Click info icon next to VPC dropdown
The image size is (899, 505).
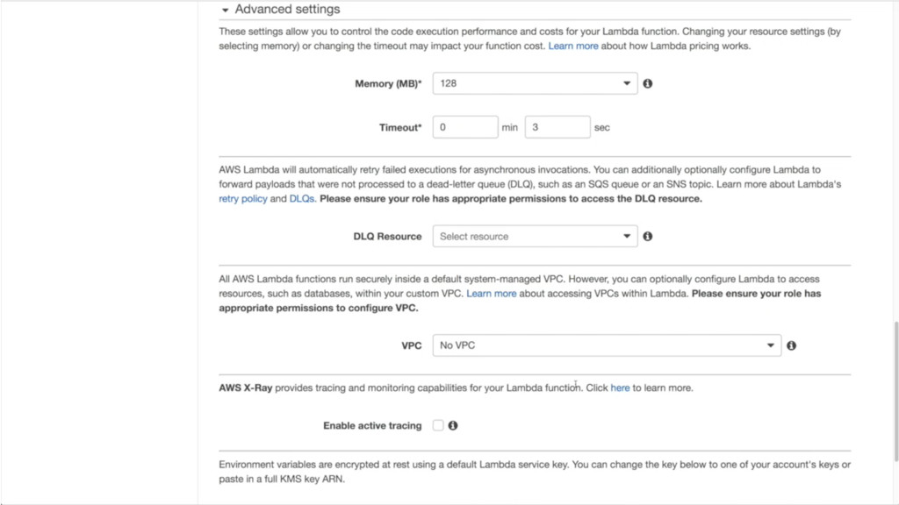[791, 345]
